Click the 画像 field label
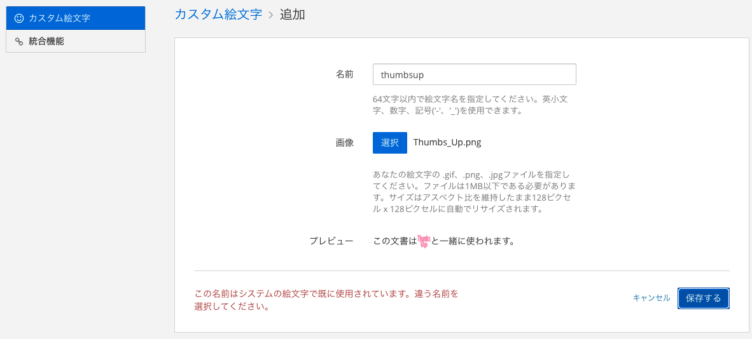Viewport: 752px width, 339px height. pos(344,143)
